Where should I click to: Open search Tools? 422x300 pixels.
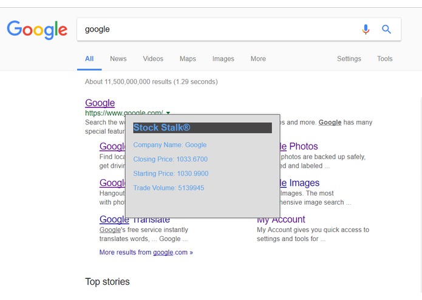click(385, 59)
